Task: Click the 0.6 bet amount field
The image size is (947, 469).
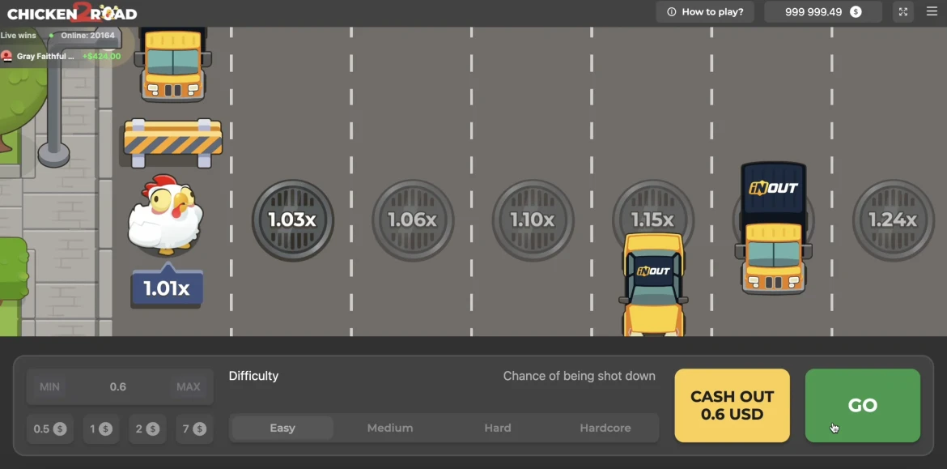Action: tap(118, 387)
